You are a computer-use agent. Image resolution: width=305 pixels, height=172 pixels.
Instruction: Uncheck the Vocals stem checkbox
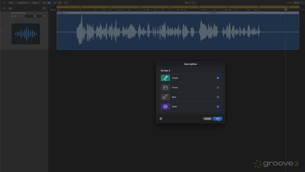(218, 78)
